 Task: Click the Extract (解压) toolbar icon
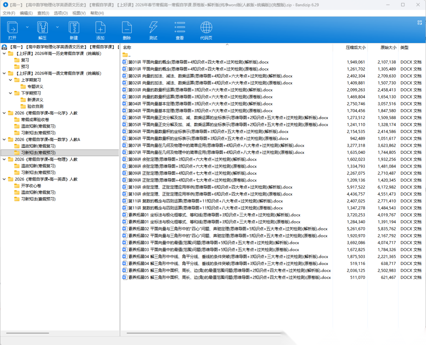coord(42,28)
